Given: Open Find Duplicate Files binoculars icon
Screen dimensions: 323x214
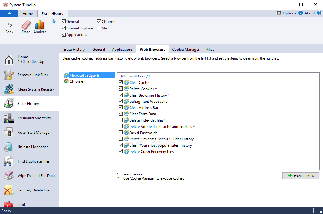Looking at the screenshot, I should (9, 161).
